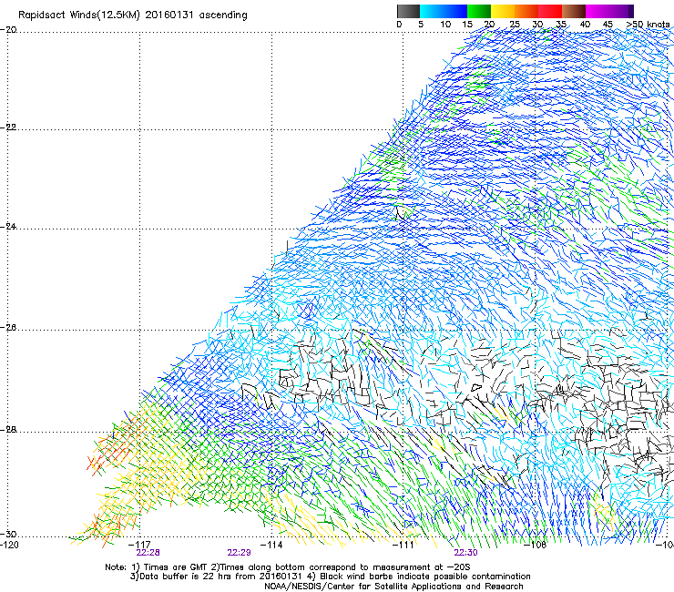674x592 pixels.
Task: Click the legend value '40'
Action: (585, 25)
